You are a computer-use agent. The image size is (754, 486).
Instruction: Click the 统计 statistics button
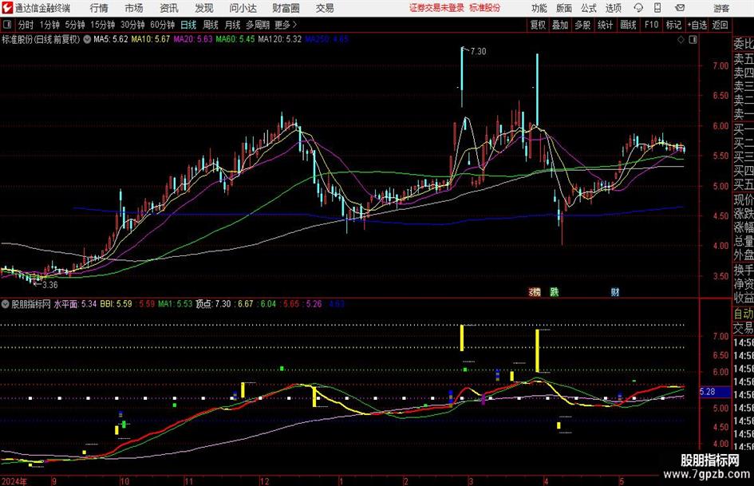tap(605, 25)
